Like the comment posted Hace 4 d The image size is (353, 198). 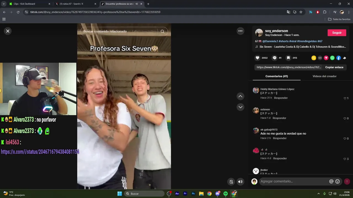click(x=345, y=159)
